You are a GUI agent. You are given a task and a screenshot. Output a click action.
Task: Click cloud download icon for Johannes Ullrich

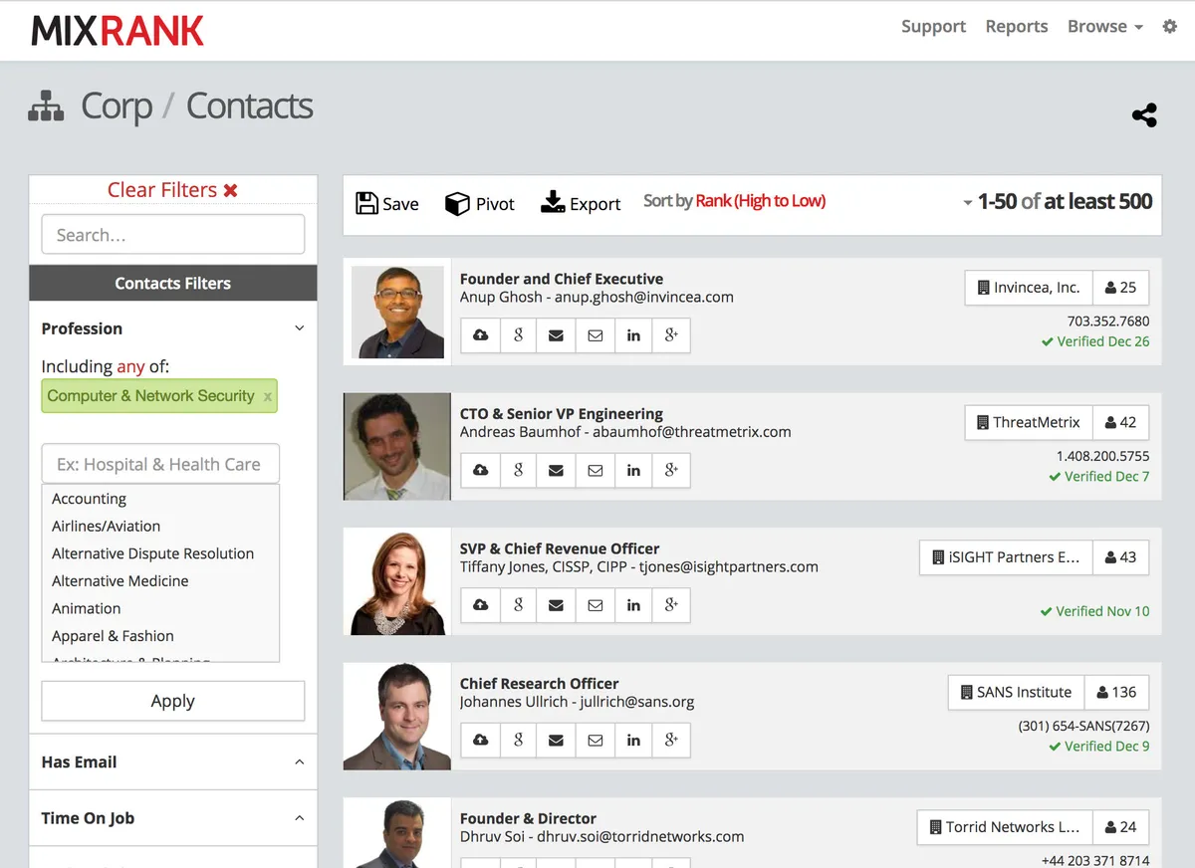point(480,741)
